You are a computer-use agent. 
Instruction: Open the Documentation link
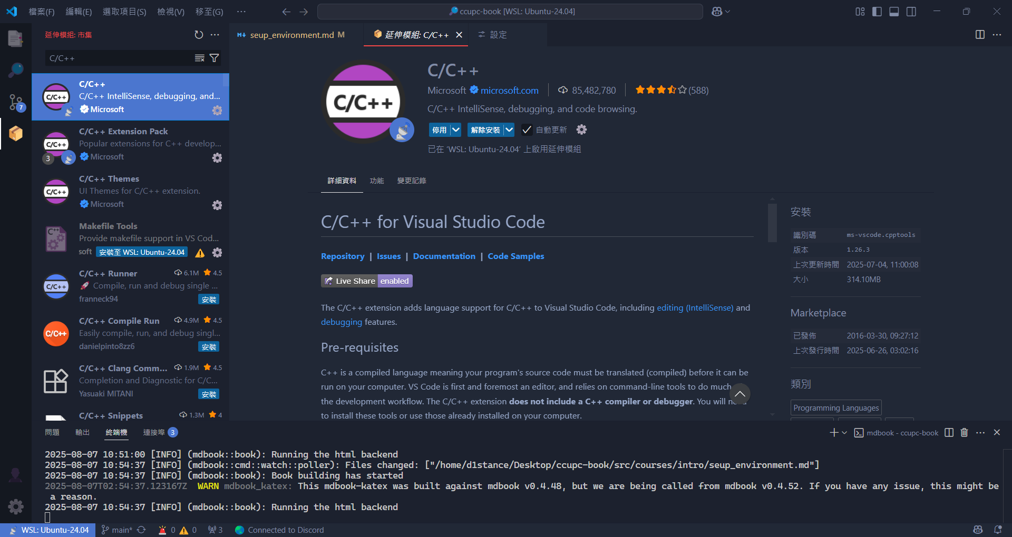444,256
